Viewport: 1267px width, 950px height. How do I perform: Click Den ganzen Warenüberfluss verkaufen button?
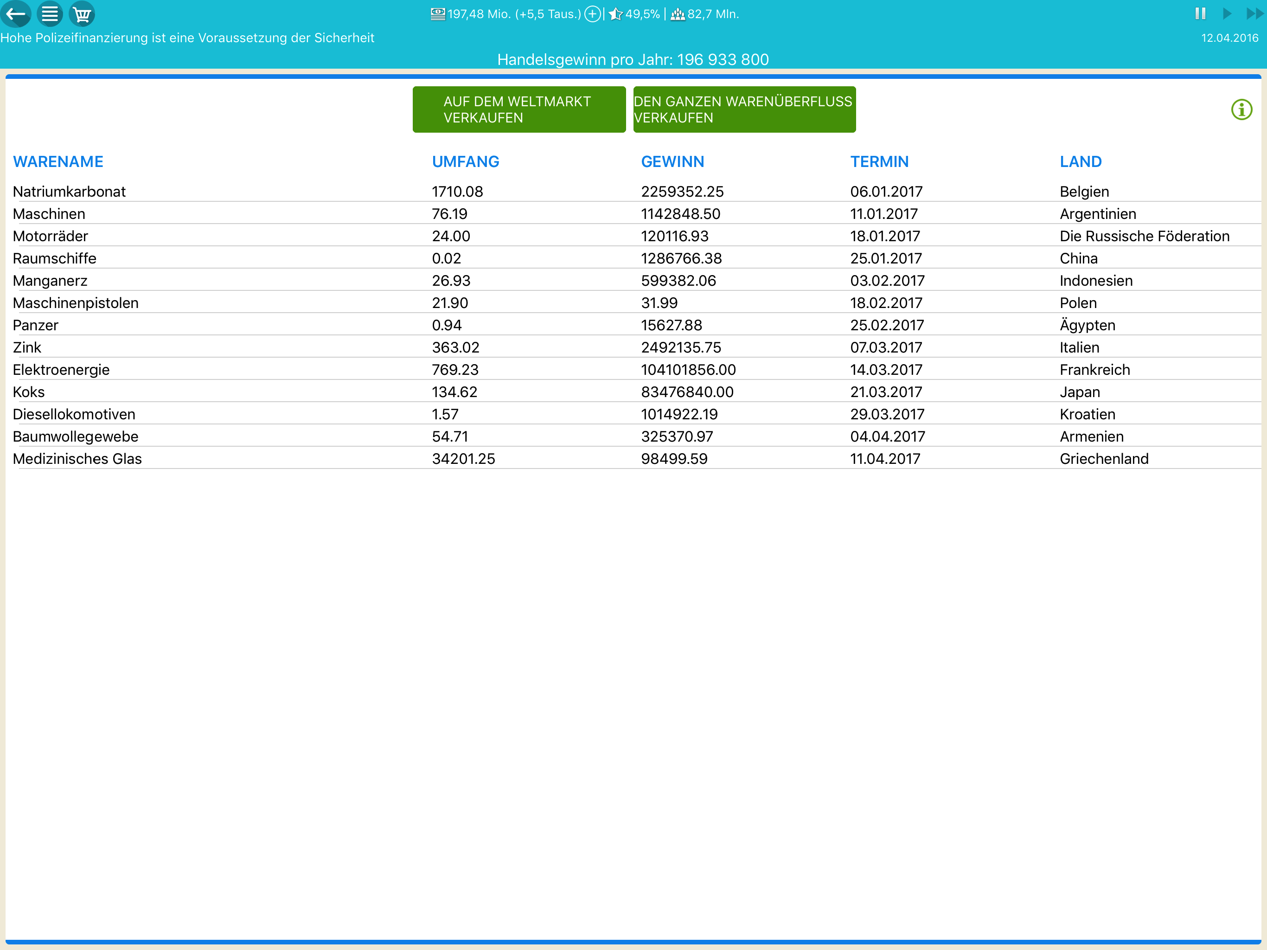(744, 109)
